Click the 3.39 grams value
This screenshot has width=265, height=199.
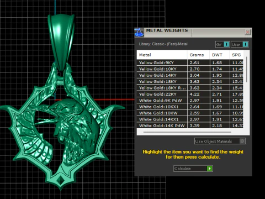coord(194,125)
